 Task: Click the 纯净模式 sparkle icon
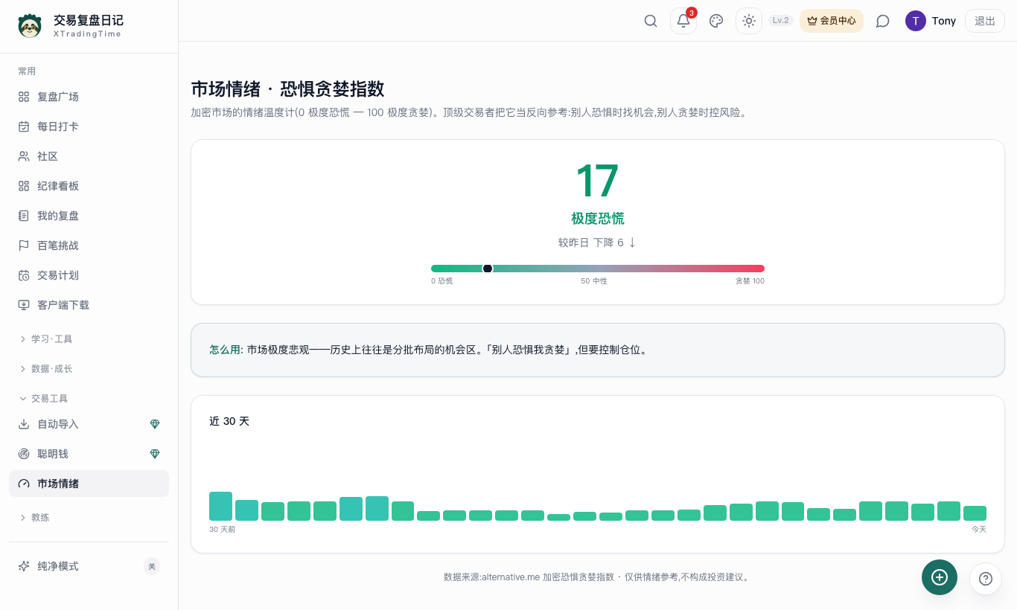(x=24, y=566)
